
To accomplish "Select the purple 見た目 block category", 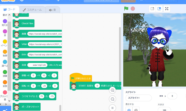I will click(5, 23).
